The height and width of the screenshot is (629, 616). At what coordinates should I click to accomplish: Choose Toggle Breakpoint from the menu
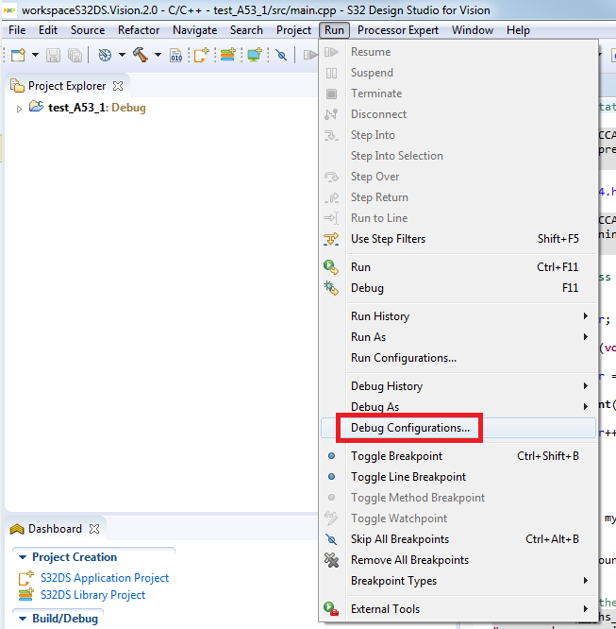pyautogui.click(x=458, y=456)
